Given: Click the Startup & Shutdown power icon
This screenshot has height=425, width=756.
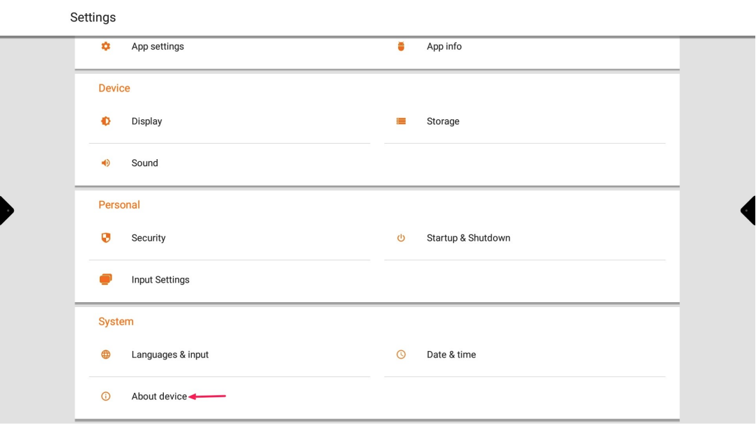Looking at the screenshot, I should pyautogui.click(x=401, y=238).
